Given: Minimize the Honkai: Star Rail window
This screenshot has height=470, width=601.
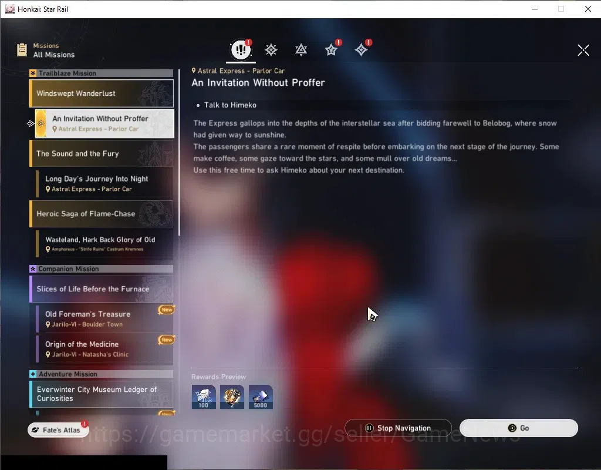Looking at the screenshot, I should (x=535, y=9).
